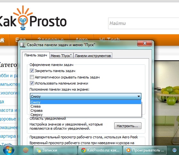Click the Найти search field
The width and height of the screenshot is (179, 155).
[x=144, y=23]
